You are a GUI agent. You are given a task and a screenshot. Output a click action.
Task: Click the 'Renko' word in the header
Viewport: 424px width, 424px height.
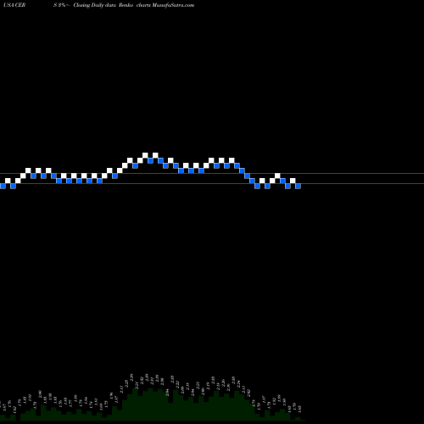pyautogui.click(x=126, y=5)
